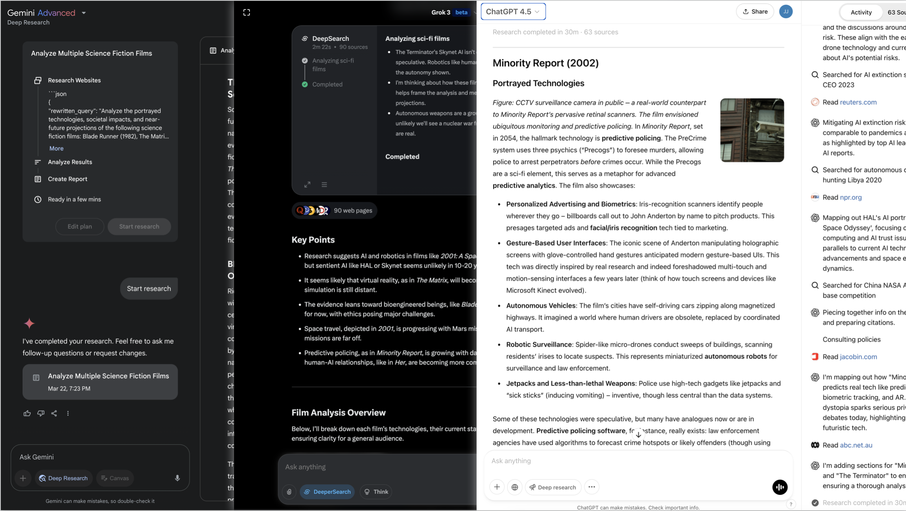Open the reuters.com source link
Image resolution: width=906 pixels, height=511 pixels.
point(858,102)
